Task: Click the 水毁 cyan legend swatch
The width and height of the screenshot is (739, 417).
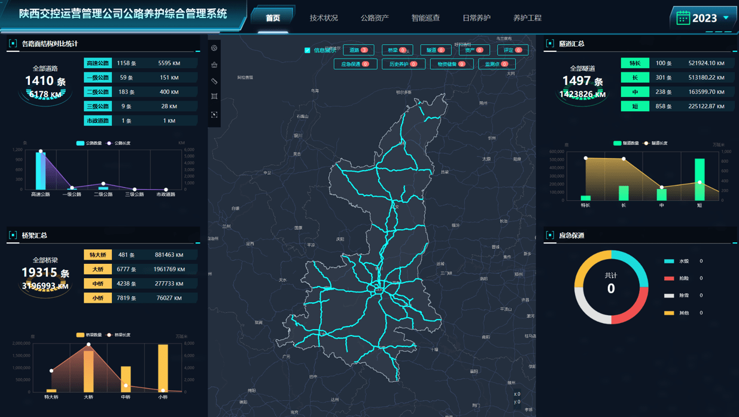Action: (669, 261)
